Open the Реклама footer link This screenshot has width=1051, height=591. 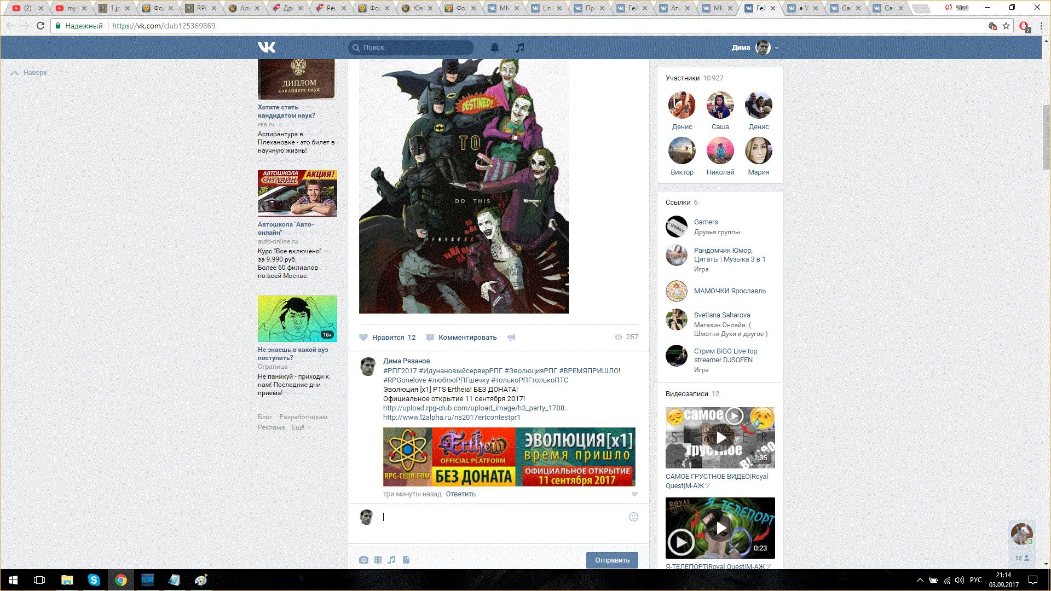click(x=271, y=427)
